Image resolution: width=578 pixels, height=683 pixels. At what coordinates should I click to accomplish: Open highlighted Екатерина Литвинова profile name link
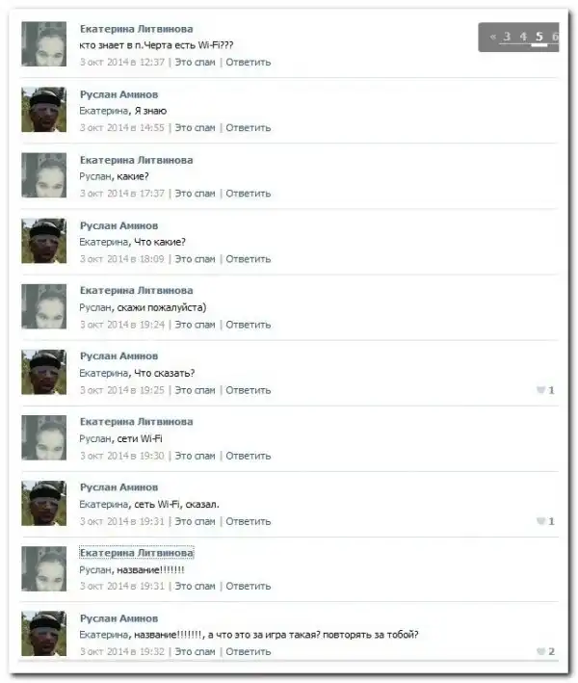click(x=137, y=553)
